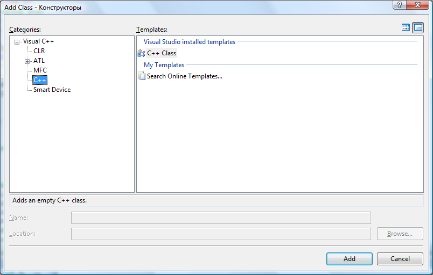433x275 pixels.
Task: Click Visual Studio installed templates header
Action: click(190, 42)
